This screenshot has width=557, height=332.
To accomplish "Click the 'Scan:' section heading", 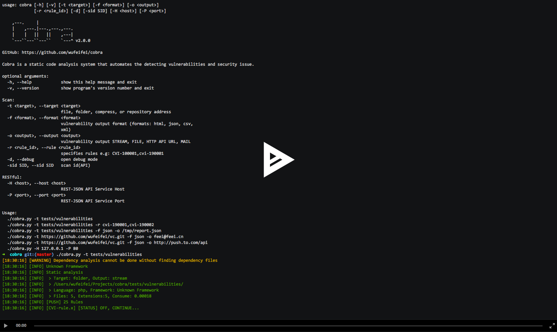I will point(8,100).
